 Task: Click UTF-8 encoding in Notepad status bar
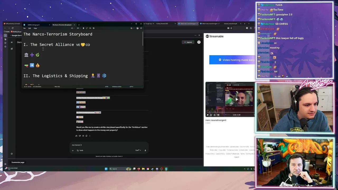pyautogui.click(x=131, y=87)
